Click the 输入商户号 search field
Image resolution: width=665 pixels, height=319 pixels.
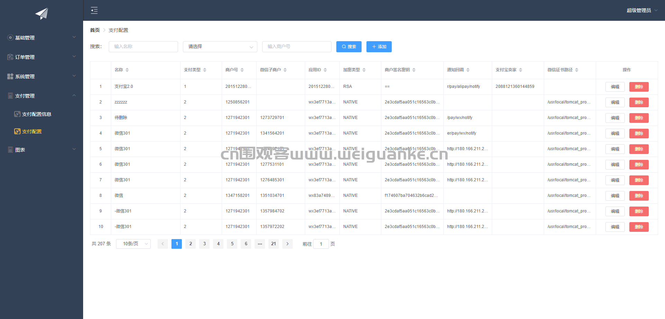click(297, 47)
